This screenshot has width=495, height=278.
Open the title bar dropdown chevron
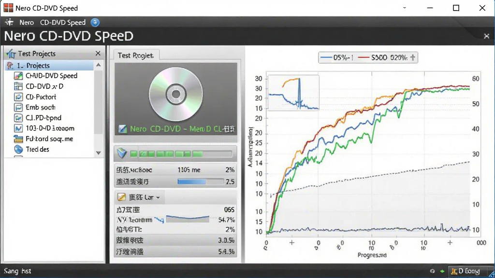coord(405,8)
